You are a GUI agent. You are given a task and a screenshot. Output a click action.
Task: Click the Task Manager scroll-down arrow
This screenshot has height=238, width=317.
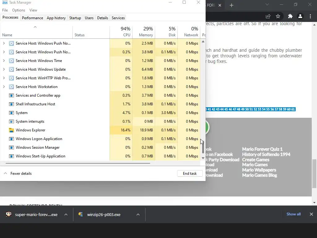pyautogui.click(x=203, y=158)
